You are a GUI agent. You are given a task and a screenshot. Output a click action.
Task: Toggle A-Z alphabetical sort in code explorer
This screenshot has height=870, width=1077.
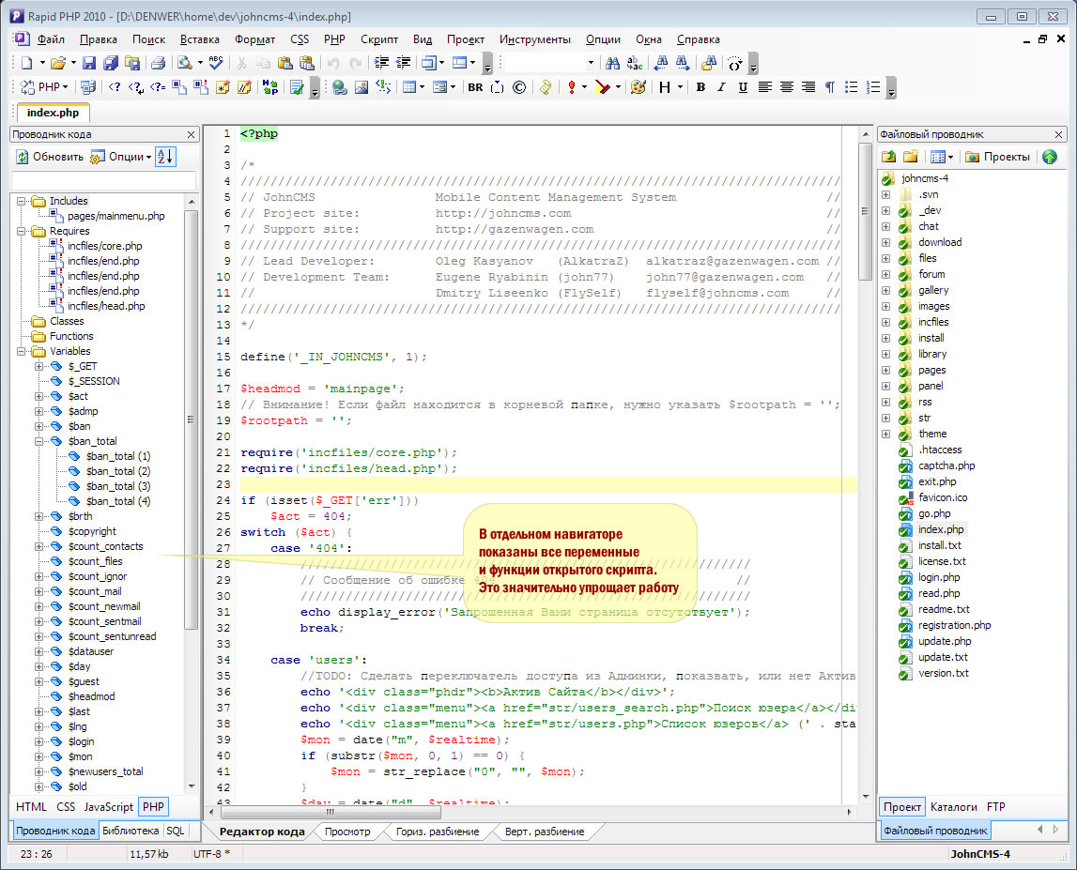tap(165, 157)
